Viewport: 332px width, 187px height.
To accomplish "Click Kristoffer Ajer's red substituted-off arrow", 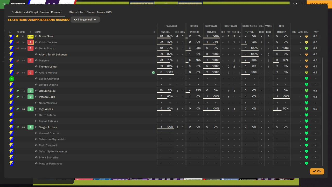I will (x=30, y=42).
